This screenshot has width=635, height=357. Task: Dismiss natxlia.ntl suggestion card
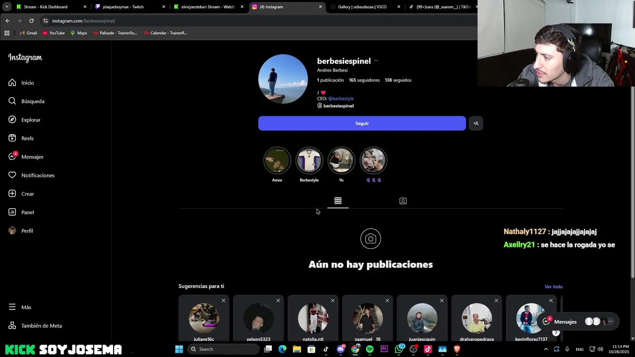tap(332, 300)
